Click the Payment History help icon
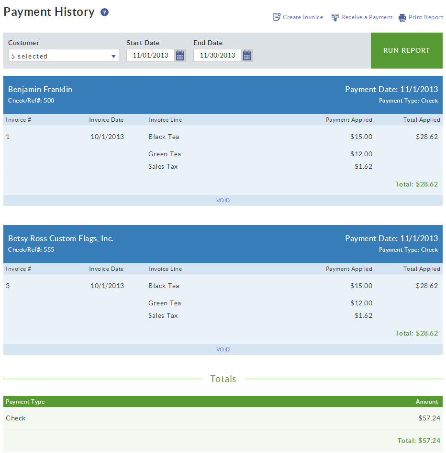Image resolution: width=446 pixels, height=453 pixels. pos(104,12)
